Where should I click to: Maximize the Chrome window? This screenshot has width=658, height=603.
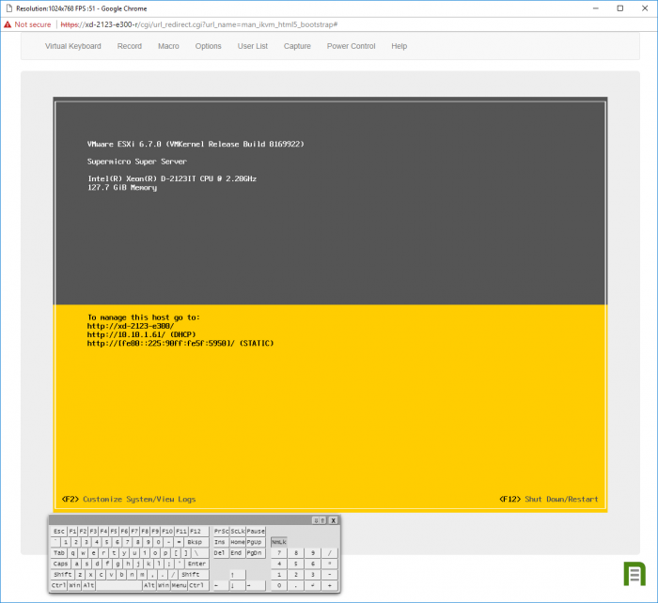point(620,8)
